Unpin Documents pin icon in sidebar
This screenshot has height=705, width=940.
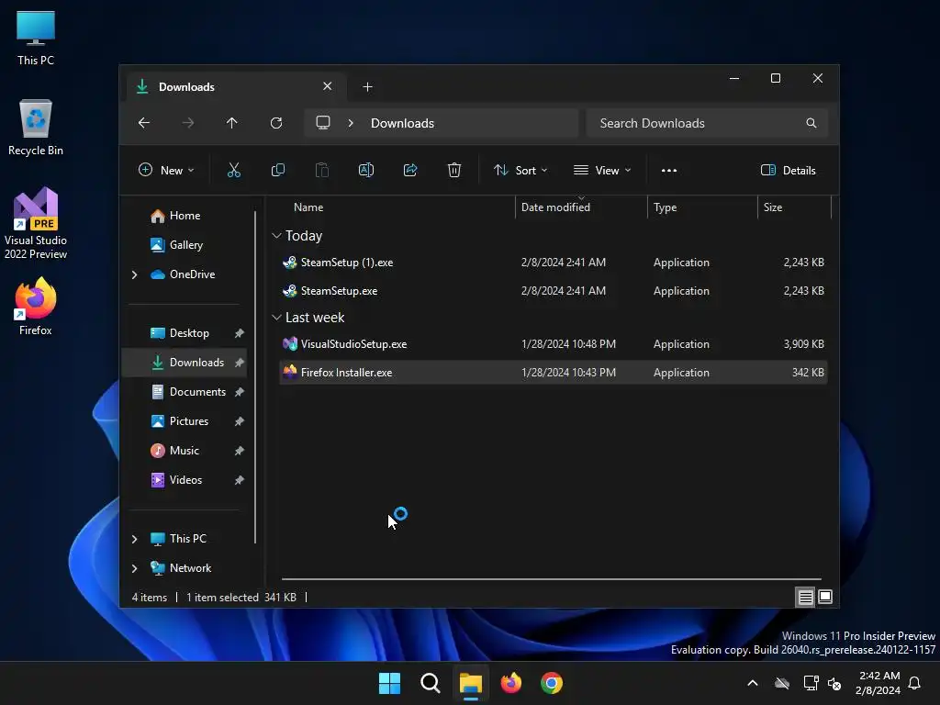coord(240,392)
